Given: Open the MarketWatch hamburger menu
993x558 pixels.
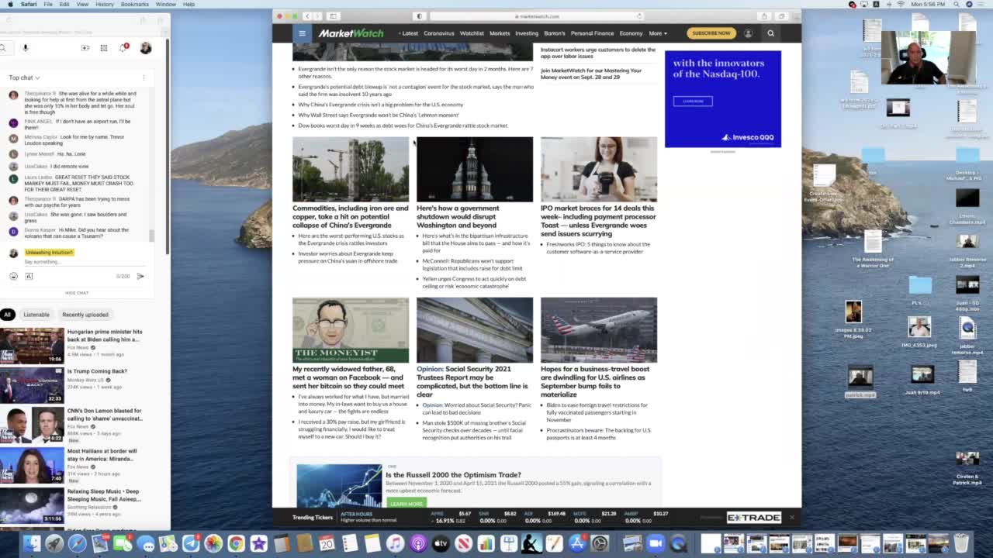Looking at the screenshot, I should pos(302,33).
